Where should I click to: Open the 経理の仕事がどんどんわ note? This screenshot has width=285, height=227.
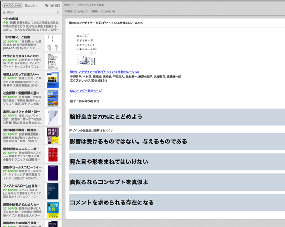point(31,210)
